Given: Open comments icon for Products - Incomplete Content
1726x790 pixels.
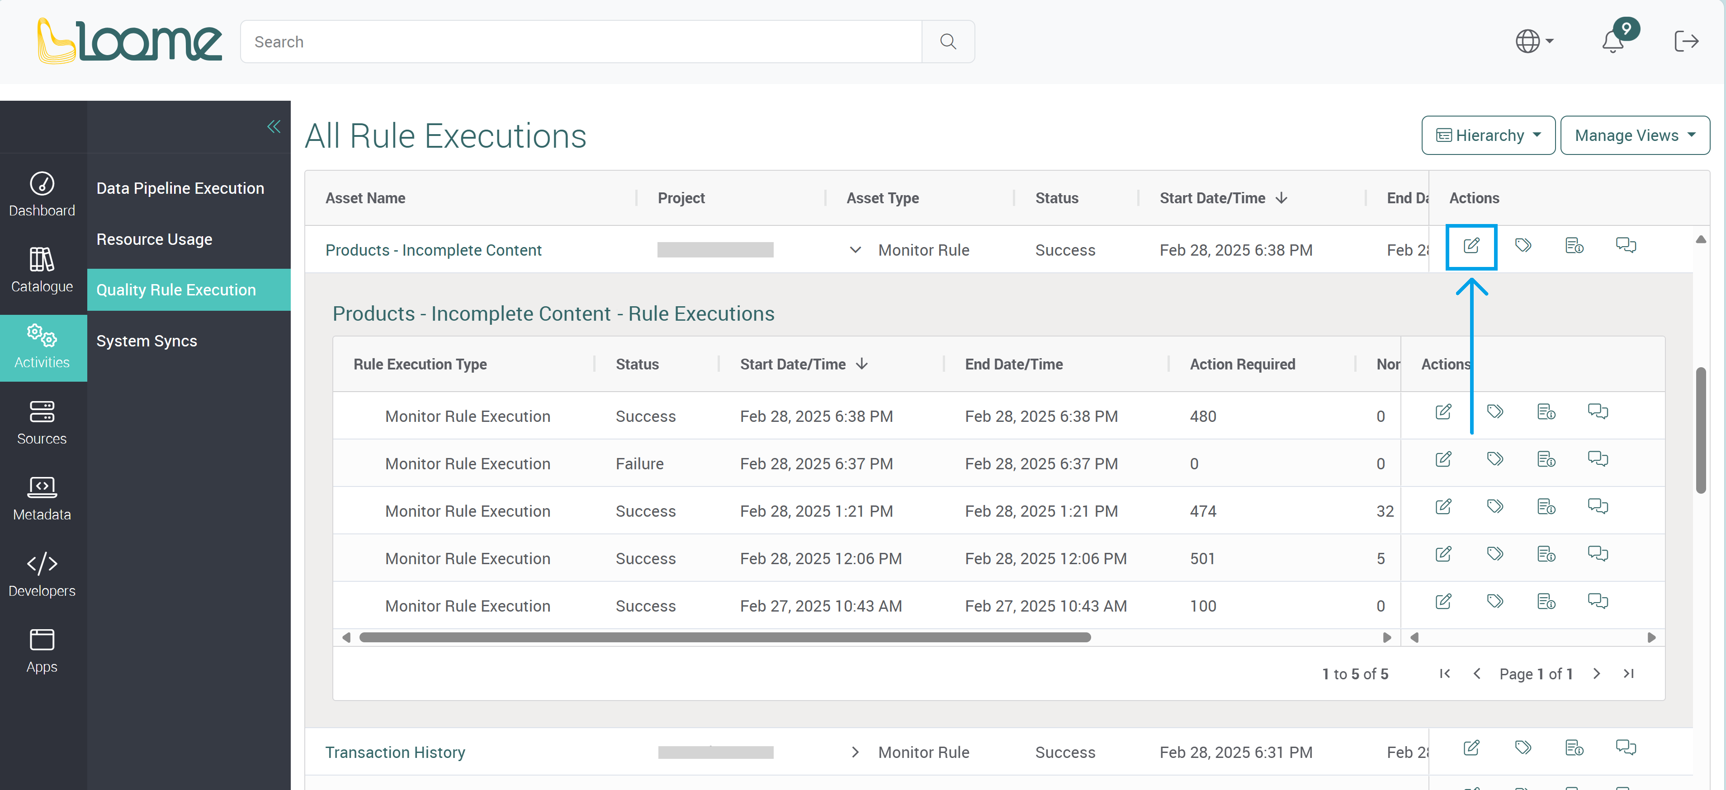Looking at the screenshot, I should tap(1626, 246).
